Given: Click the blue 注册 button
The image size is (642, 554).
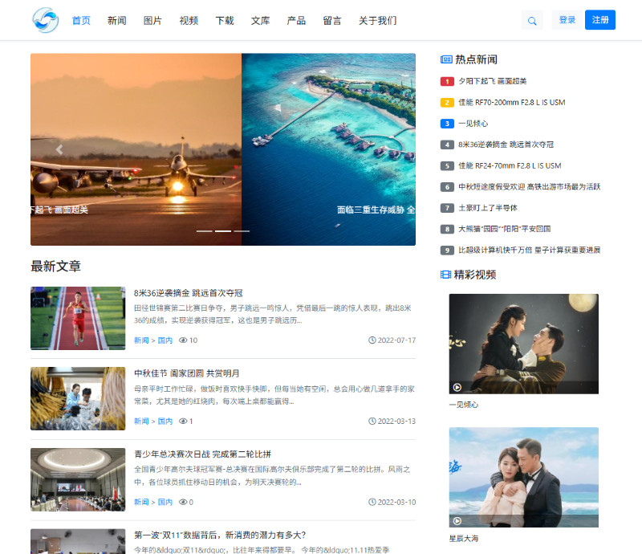Looking at the screenshot, I should [x=600, y=20].
